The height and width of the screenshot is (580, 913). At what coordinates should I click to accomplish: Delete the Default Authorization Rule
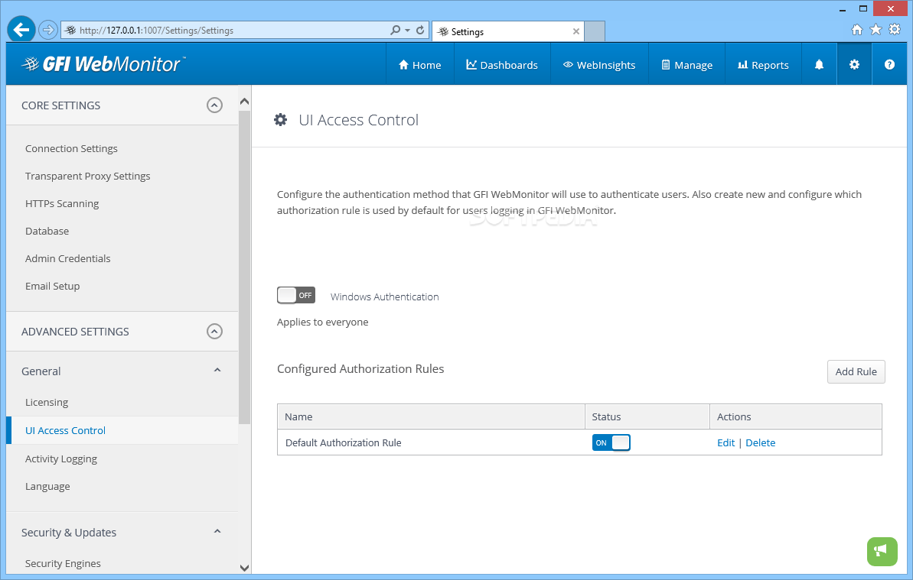[761, 442]
